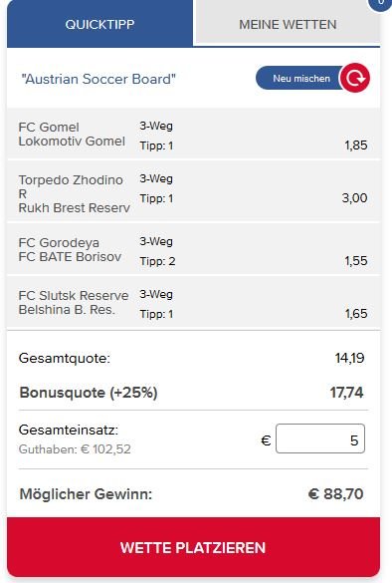Image resolution: width=392 pixels, height=583 pixels.
Task: Click the 1,55 odds for BATE Borisov
Action: click(x=355, y=261)
